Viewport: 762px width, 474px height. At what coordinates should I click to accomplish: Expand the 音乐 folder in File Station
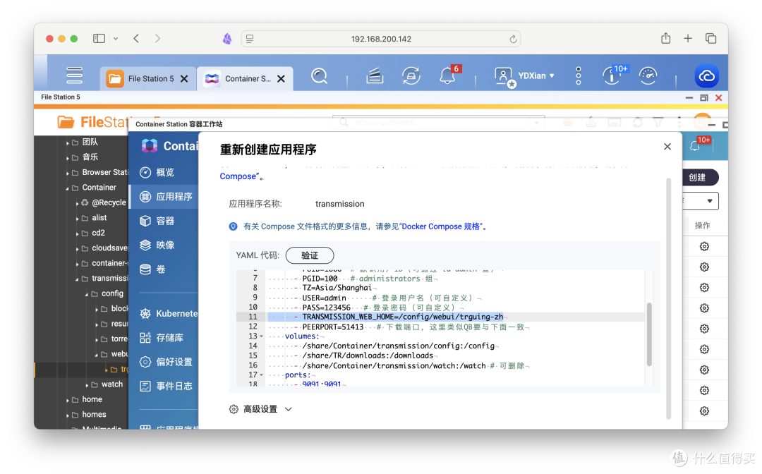pos(68,157)
